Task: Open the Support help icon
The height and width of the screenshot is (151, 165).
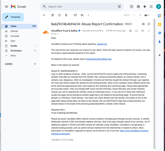Action: [131, 7]
